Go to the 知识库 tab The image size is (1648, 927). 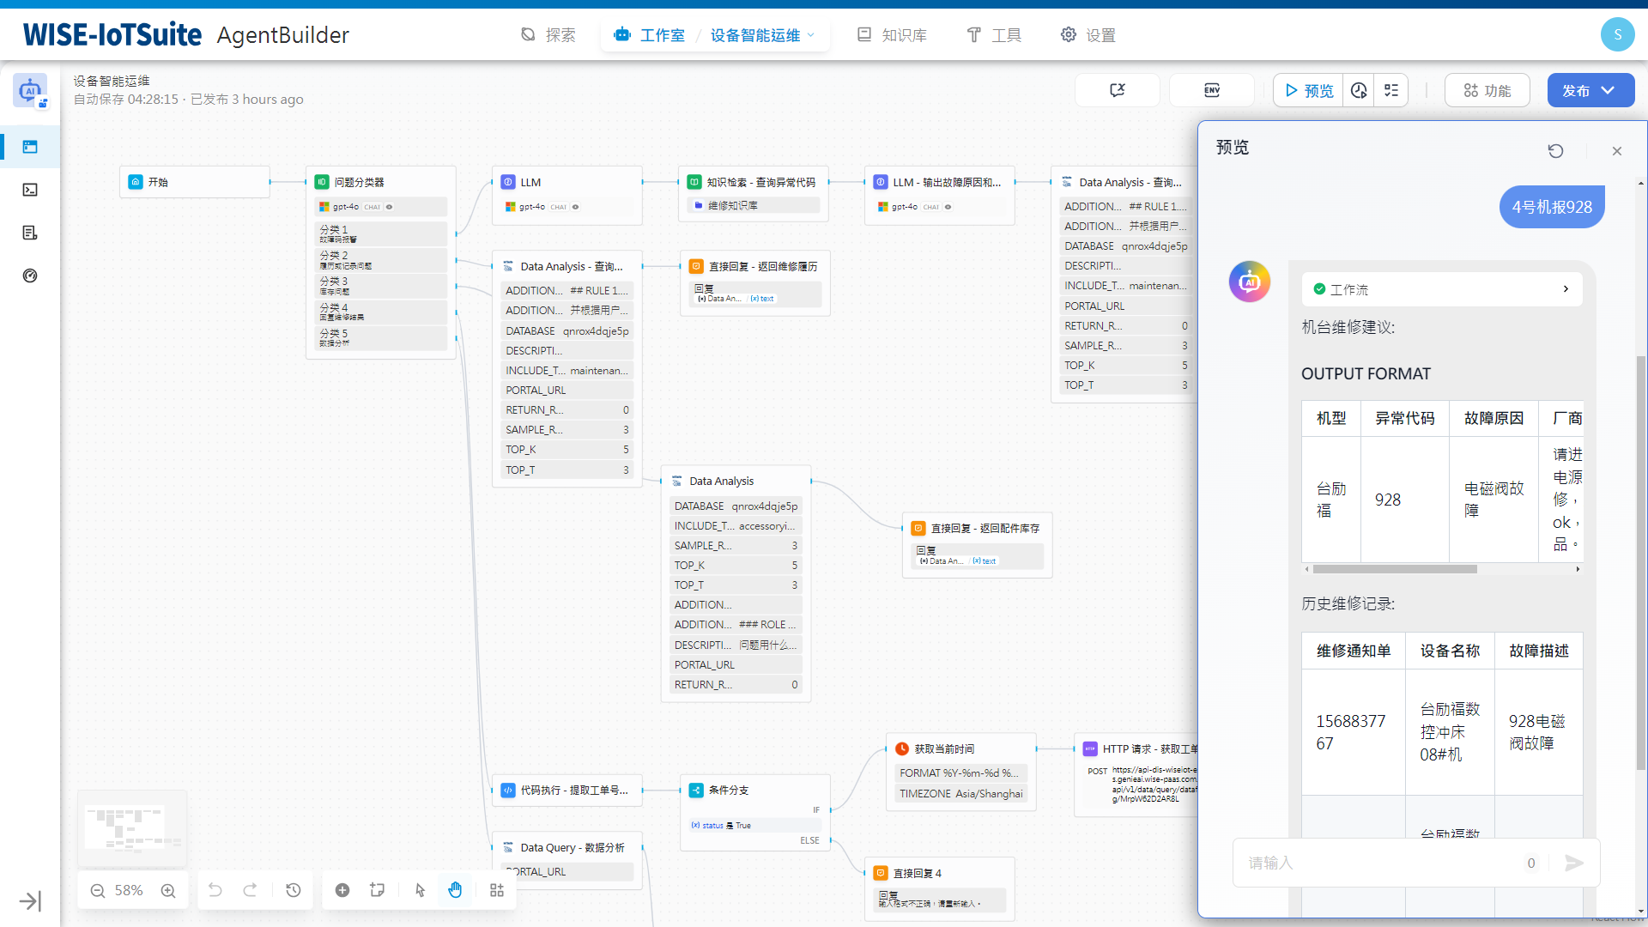[x=893, y=35]
